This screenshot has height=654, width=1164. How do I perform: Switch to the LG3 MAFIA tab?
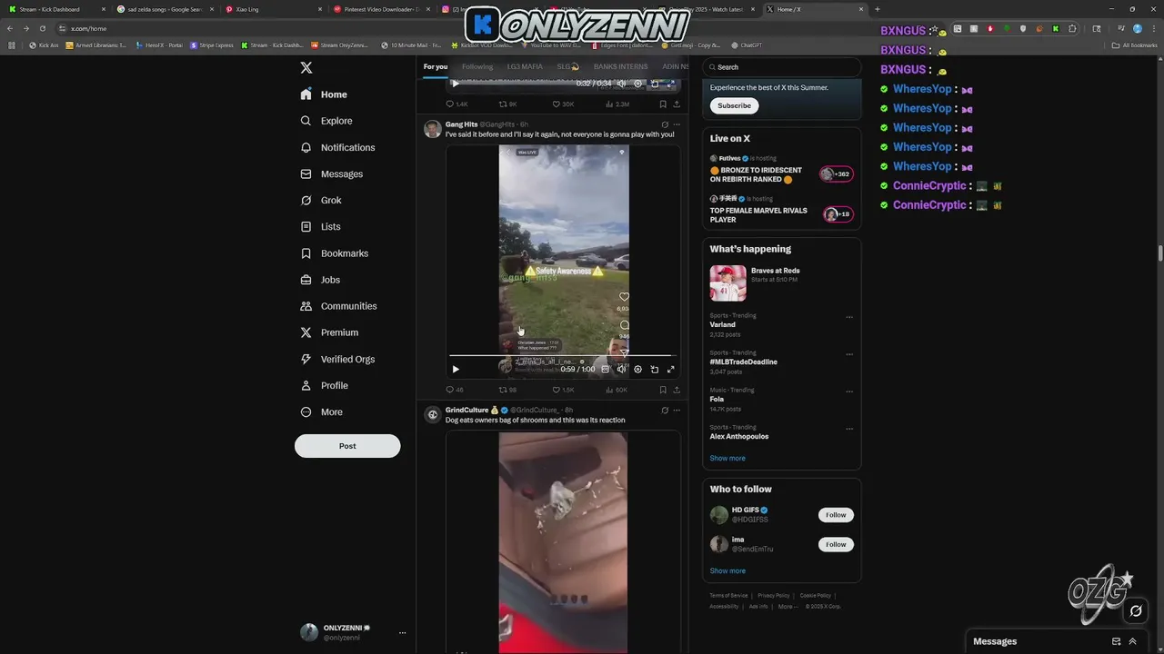525,66
